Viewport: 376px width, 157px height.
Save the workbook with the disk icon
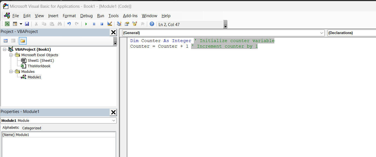click(x=27, y=24)
